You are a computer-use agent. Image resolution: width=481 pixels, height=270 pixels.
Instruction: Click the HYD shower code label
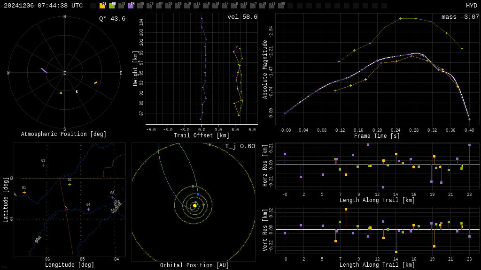pyautogui.click(x=471, y=6)
